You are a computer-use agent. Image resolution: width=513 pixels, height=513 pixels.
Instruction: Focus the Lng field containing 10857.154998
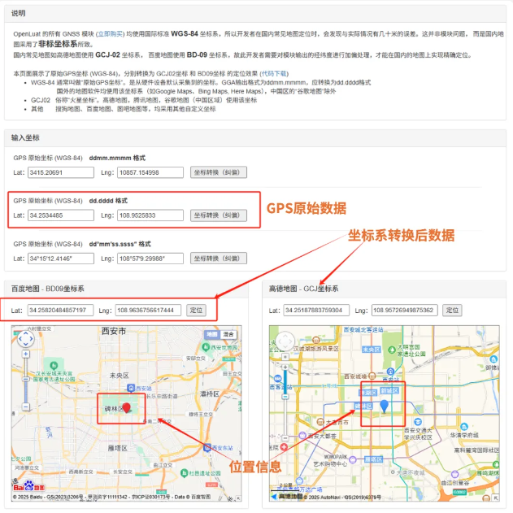[x=150, y=172]
